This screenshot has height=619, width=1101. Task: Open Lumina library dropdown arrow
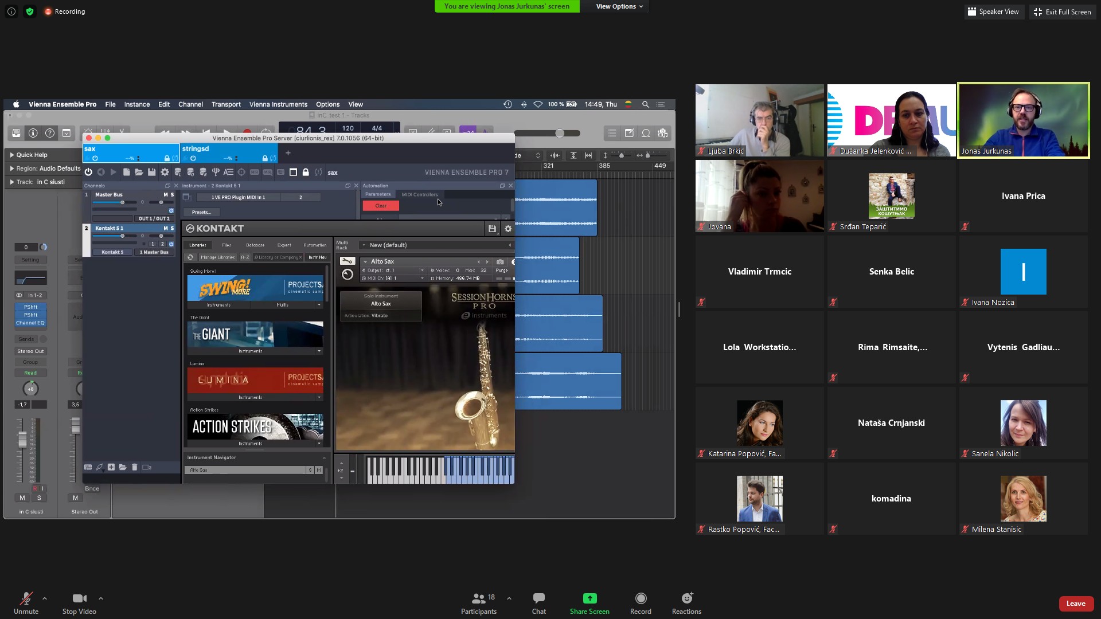click(x=319, y=397)
